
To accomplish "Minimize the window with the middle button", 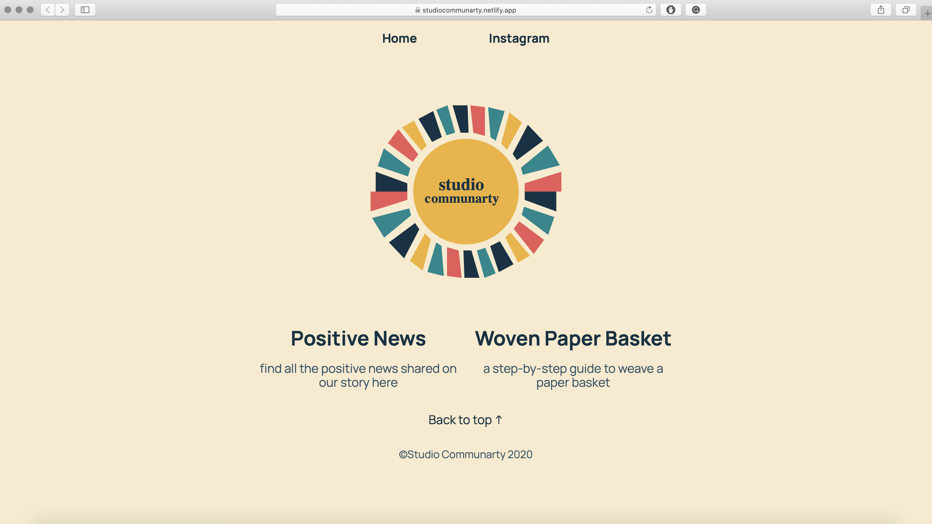I will coord(19,10).
